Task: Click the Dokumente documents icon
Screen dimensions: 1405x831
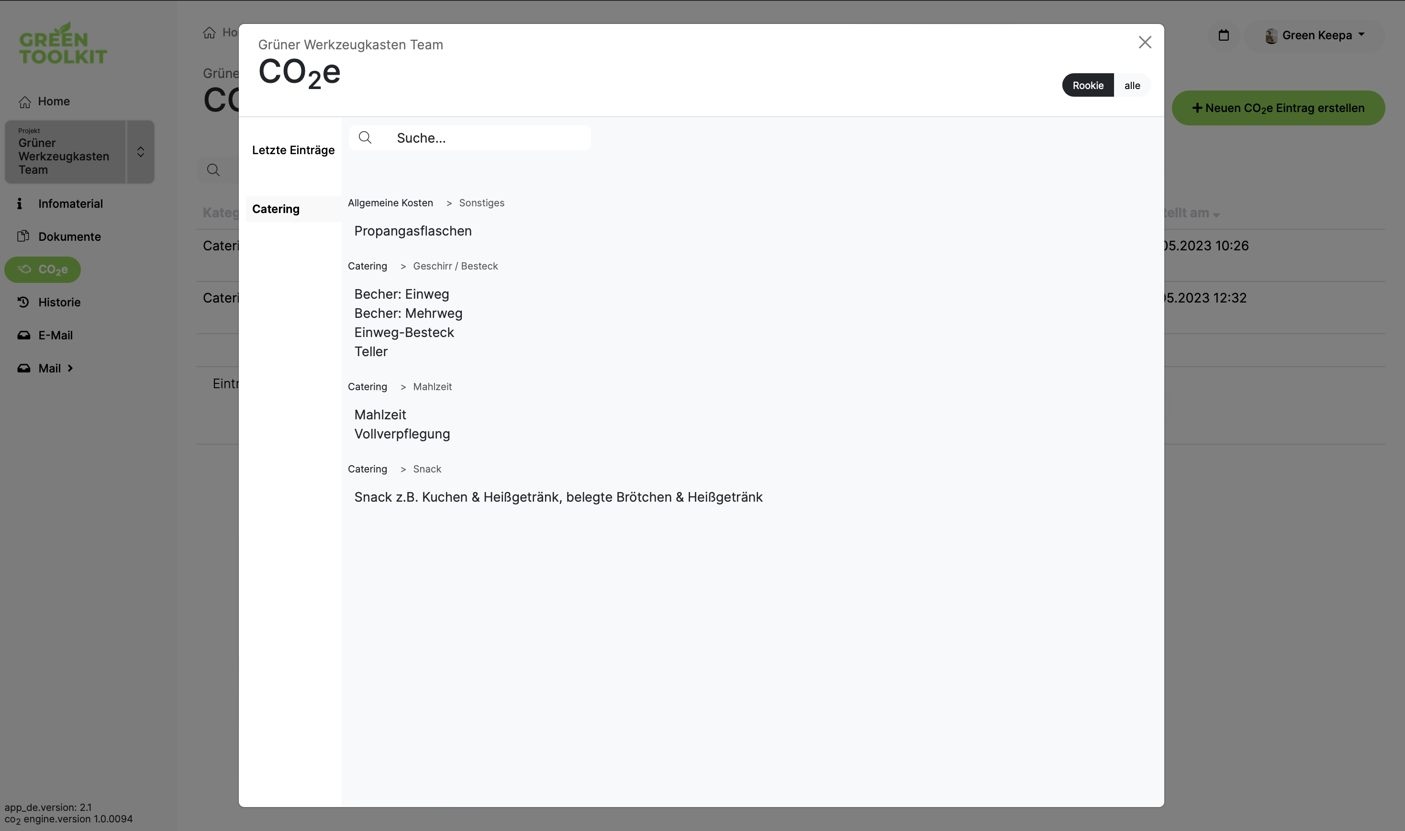Action: point(23,236)
